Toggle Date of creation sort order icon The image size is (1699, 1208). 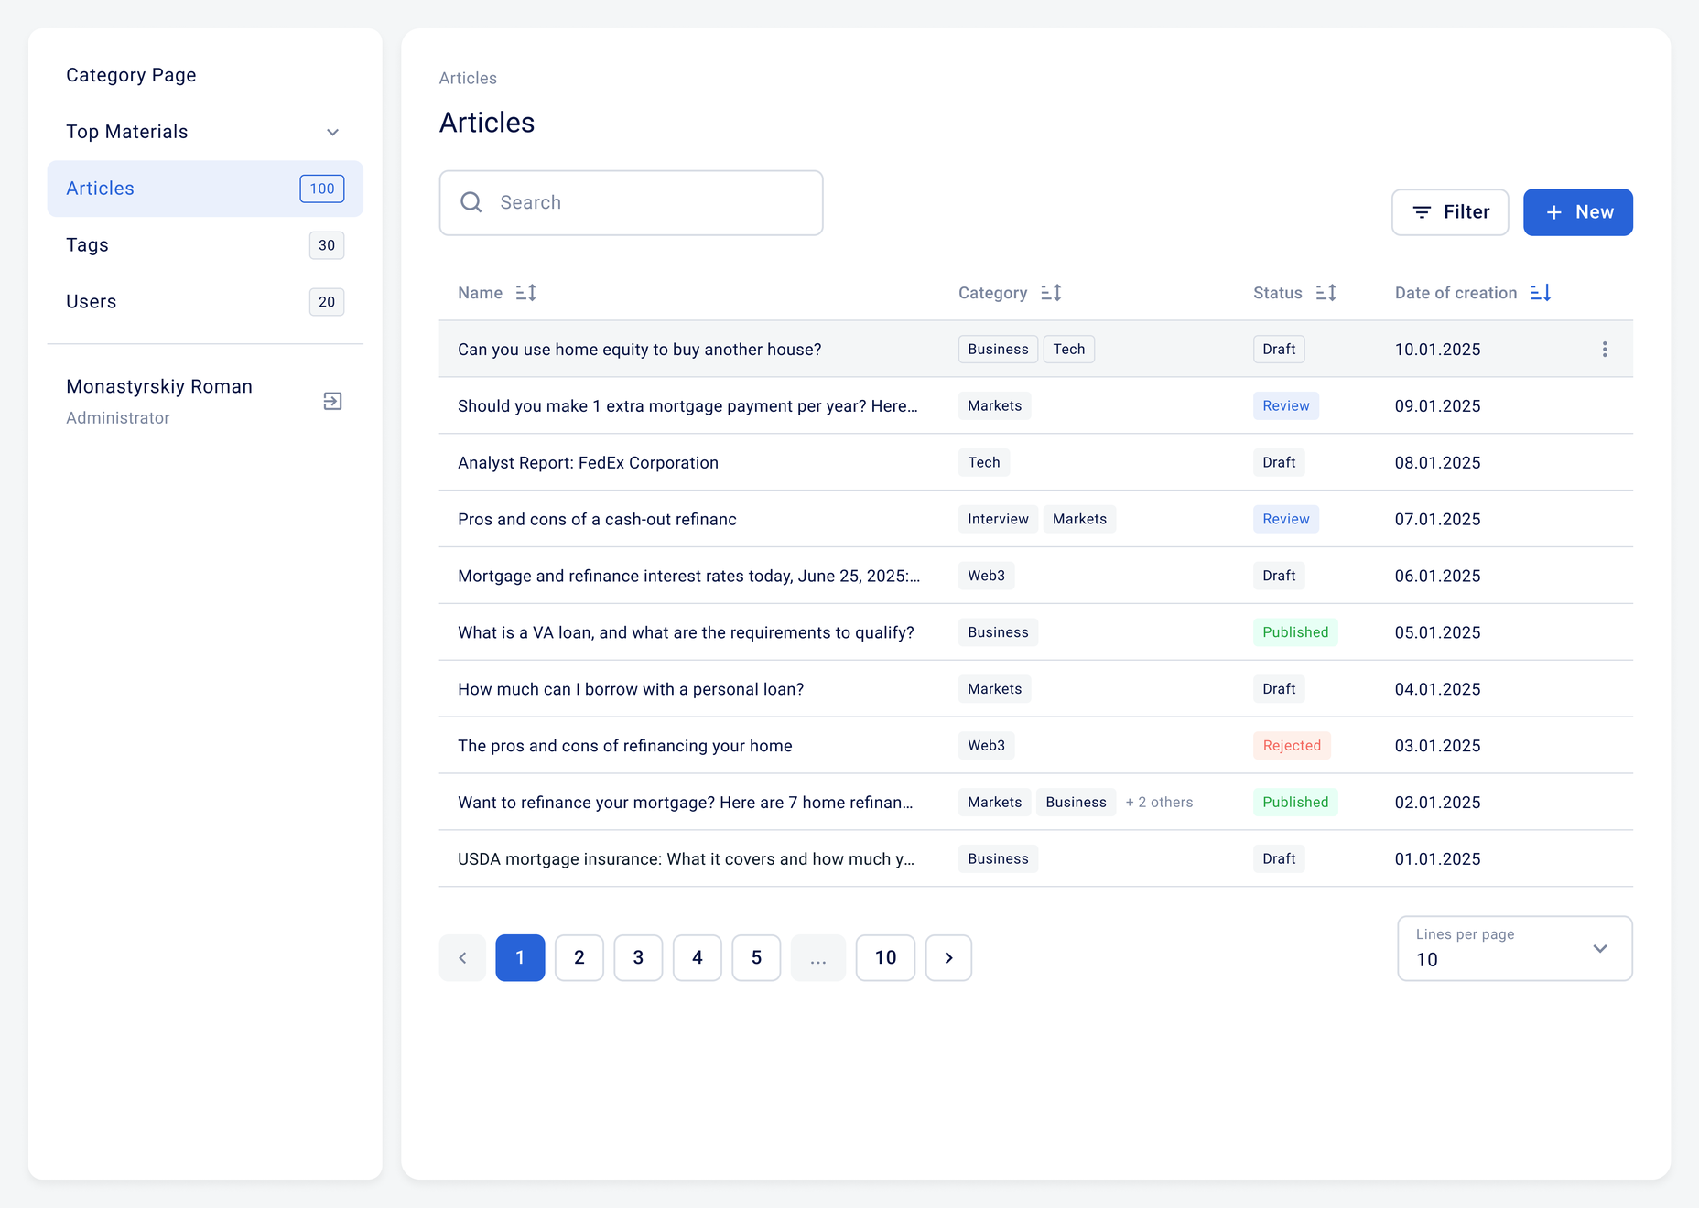(x=1541, y=293)
